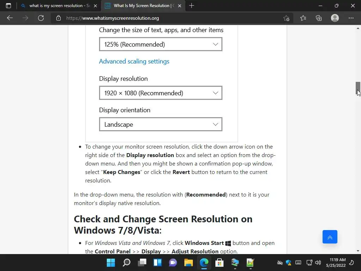Close the 'What Is My Screen Resolution' site tab
Viewport: 361px width, 271px height.
pyautogui.click(x=179, y=6)
